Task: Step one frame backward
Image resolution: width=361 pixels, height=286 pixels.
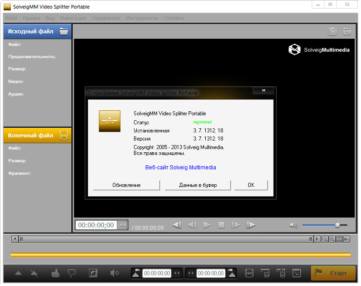Action: pos(192,225)
